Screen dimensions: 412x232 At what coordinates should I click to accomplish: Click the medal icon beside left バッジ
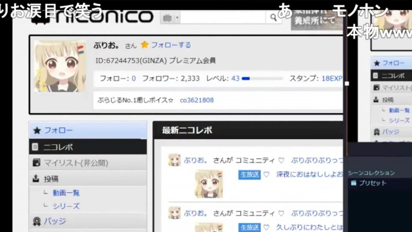click(37, 222)
